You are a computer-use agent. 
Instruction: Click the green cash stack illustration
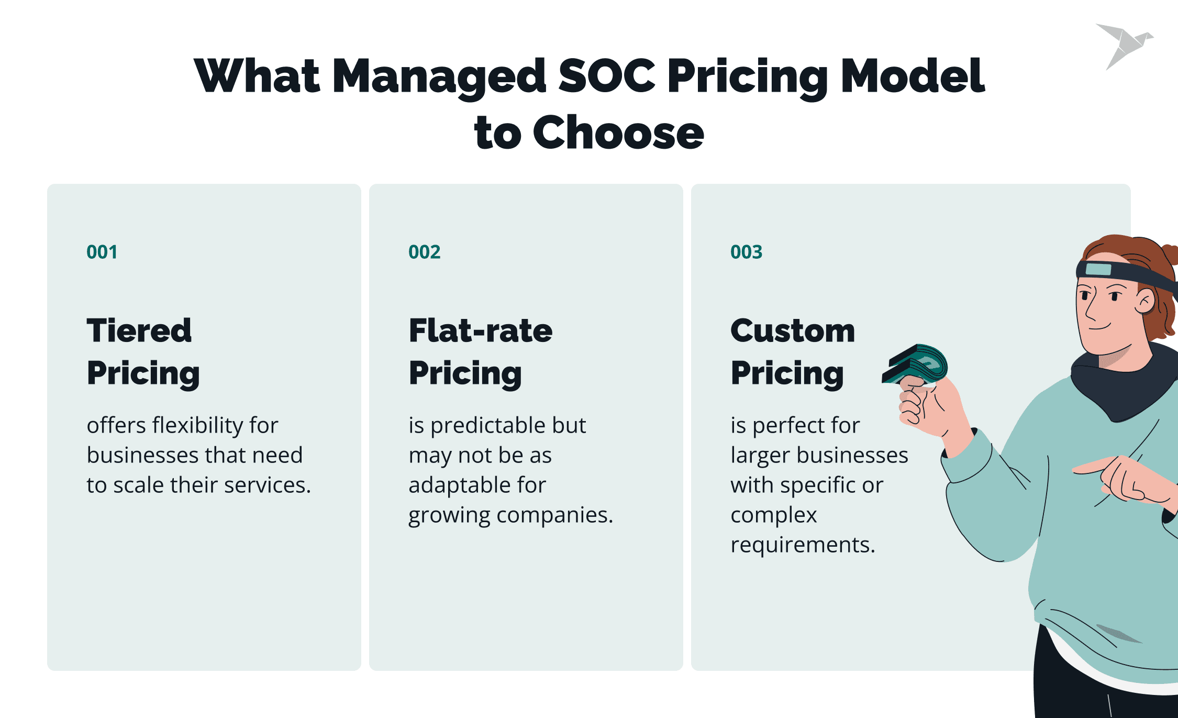[916, 364]
